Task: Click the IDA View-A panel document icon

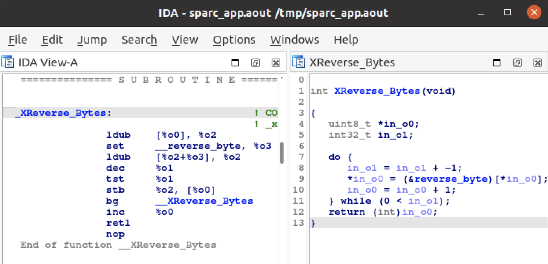Action: pyautogui.click(x=7, y=63)
